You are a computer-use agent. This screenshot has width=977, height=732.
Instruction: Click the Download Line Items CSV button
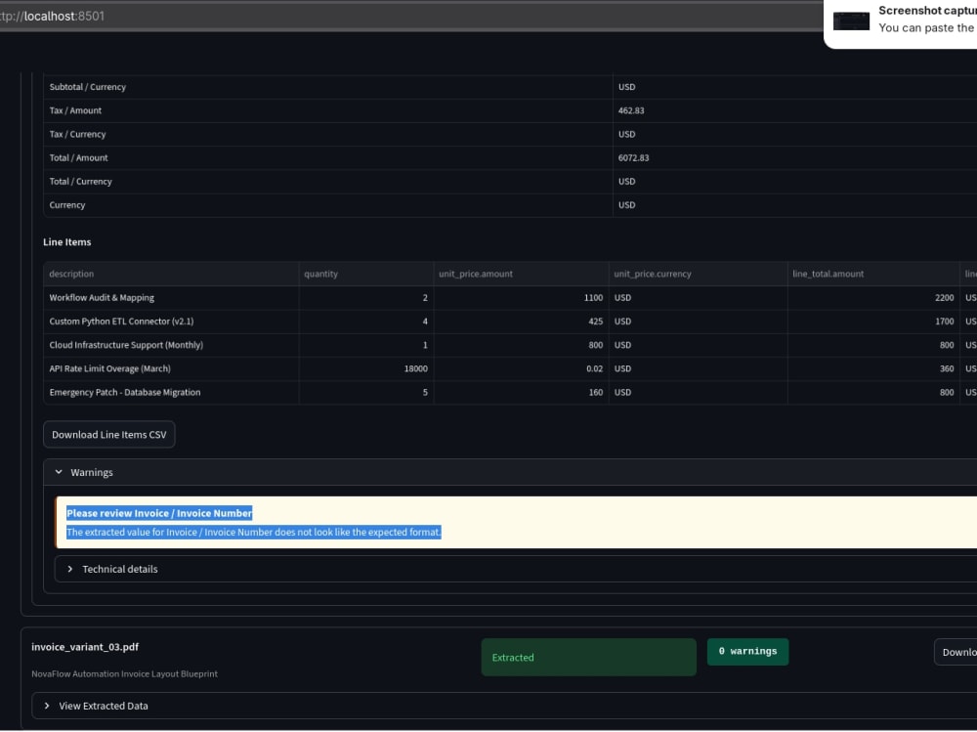point(109,435)
